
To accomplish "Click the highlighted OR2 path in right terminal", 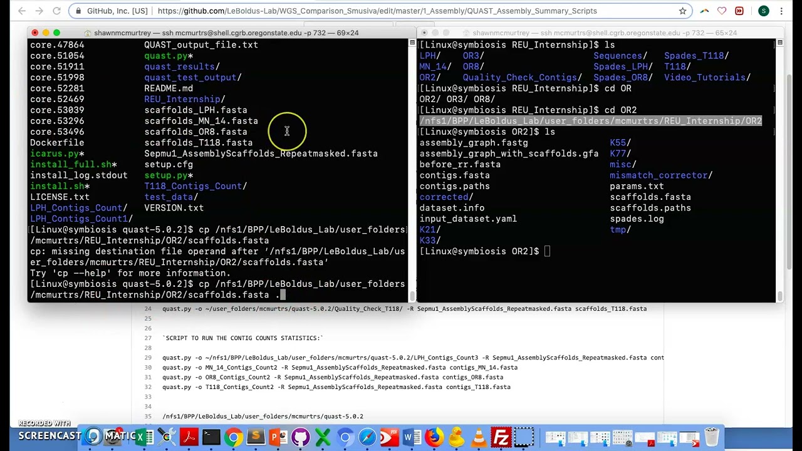I will point(590,121).
